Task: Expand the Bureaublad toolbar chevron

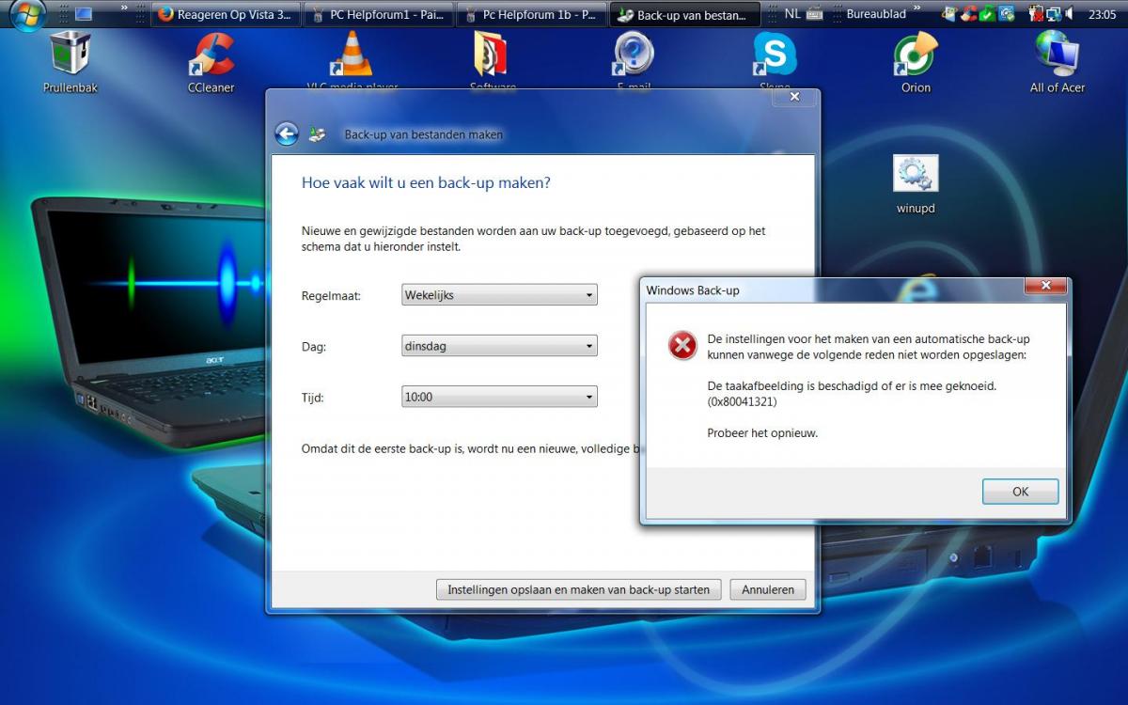Action: [916, 9]
